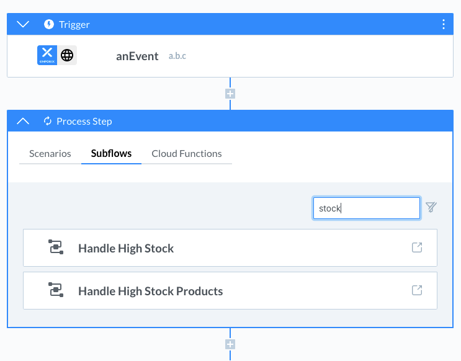This screenshot has width=461, height=361.
Task: Click the Emporix logo icon
Action: [47, 55]
